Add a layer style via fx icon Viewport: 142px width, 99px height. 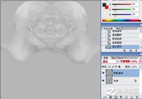tap(110, 97)
